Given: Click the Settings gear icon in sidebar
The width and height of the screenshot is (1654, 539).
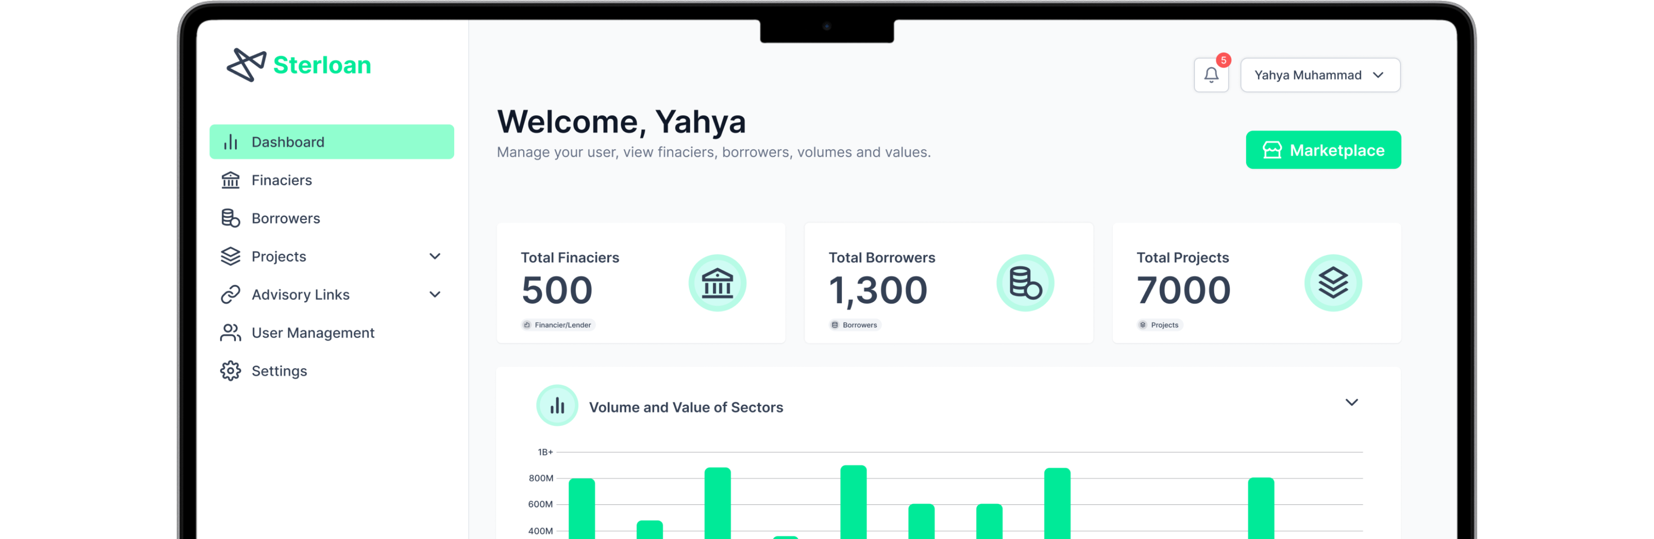Looking at the screenshot, I should tap(230, 371).
